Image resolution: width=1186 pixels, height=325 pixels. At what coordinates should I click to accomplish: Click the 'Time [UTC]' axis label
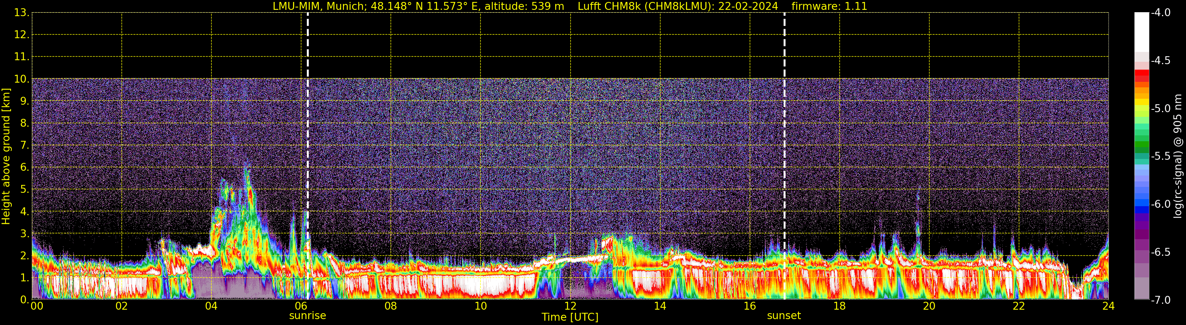pyautogui.click(x=570, y=317)
